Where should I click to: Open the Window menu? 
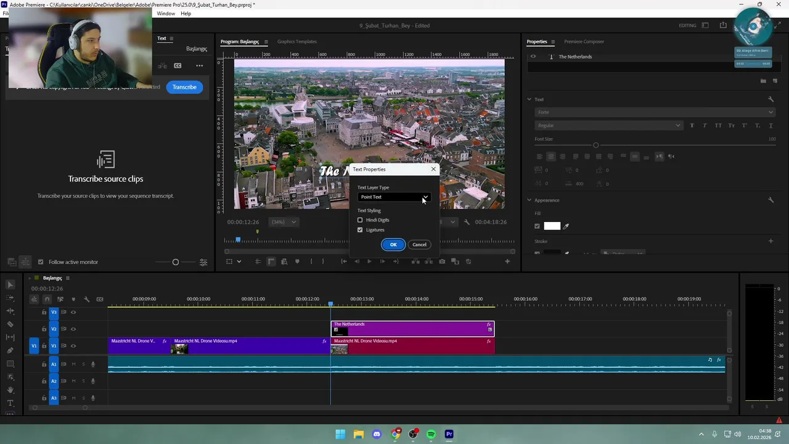[165, 14]
